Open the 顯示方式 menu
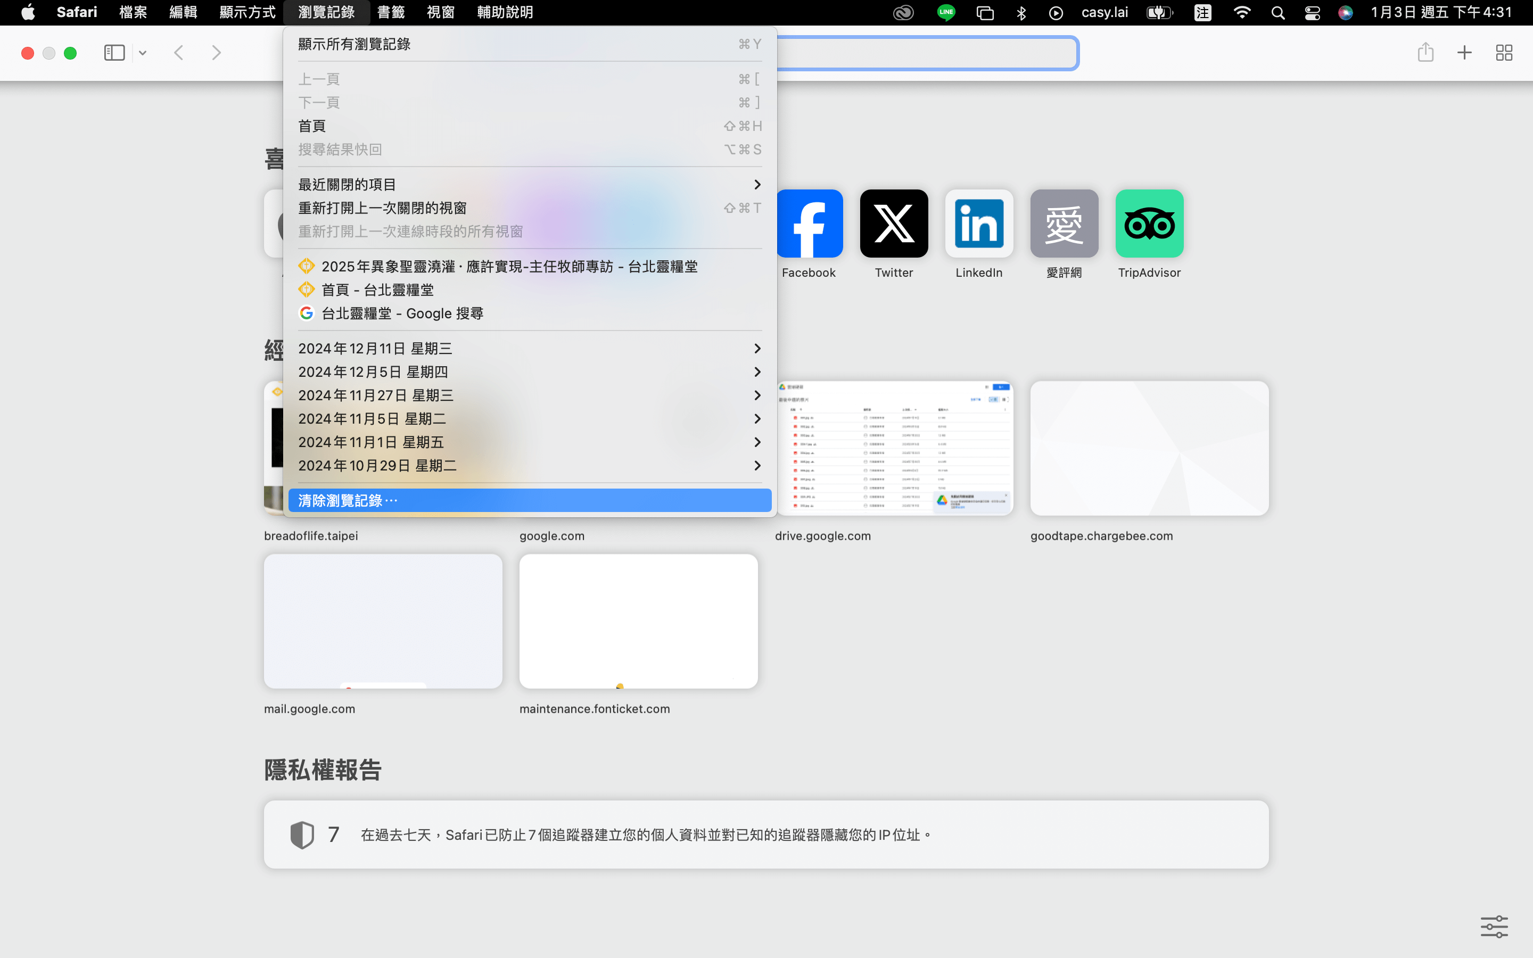 click(248, 12)
